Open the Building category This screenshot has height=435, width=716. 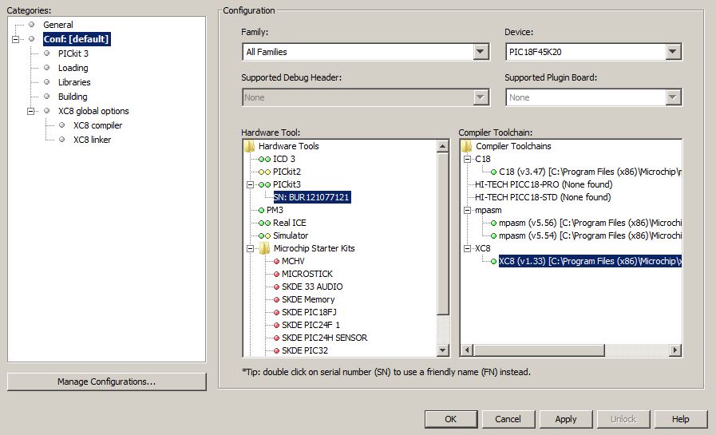73,97
